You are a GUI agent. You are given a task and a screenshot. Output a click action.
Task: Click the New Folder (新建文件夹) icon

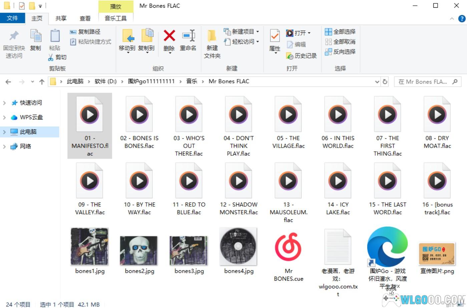point(212,36)
